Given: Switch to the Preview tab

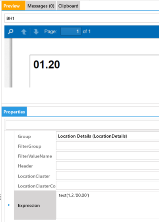Looking at the screenshot, I should click(14, 6).
